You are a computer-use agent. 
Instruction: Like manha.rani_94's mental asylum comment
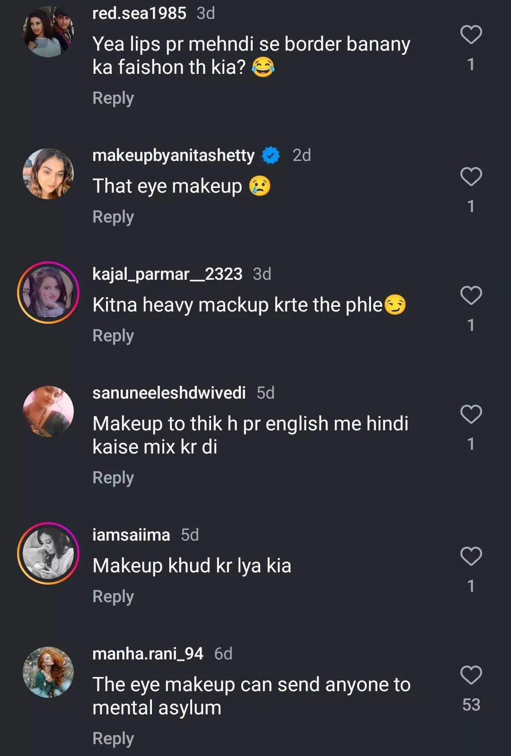pyautogui.click(x=471, y=675)
